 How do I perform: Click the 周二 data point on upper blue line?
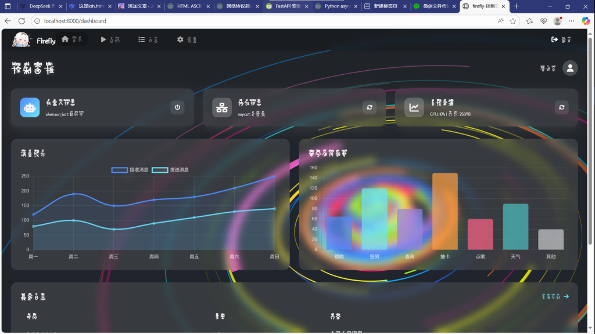pyautogui.click(x=74, y=194)
